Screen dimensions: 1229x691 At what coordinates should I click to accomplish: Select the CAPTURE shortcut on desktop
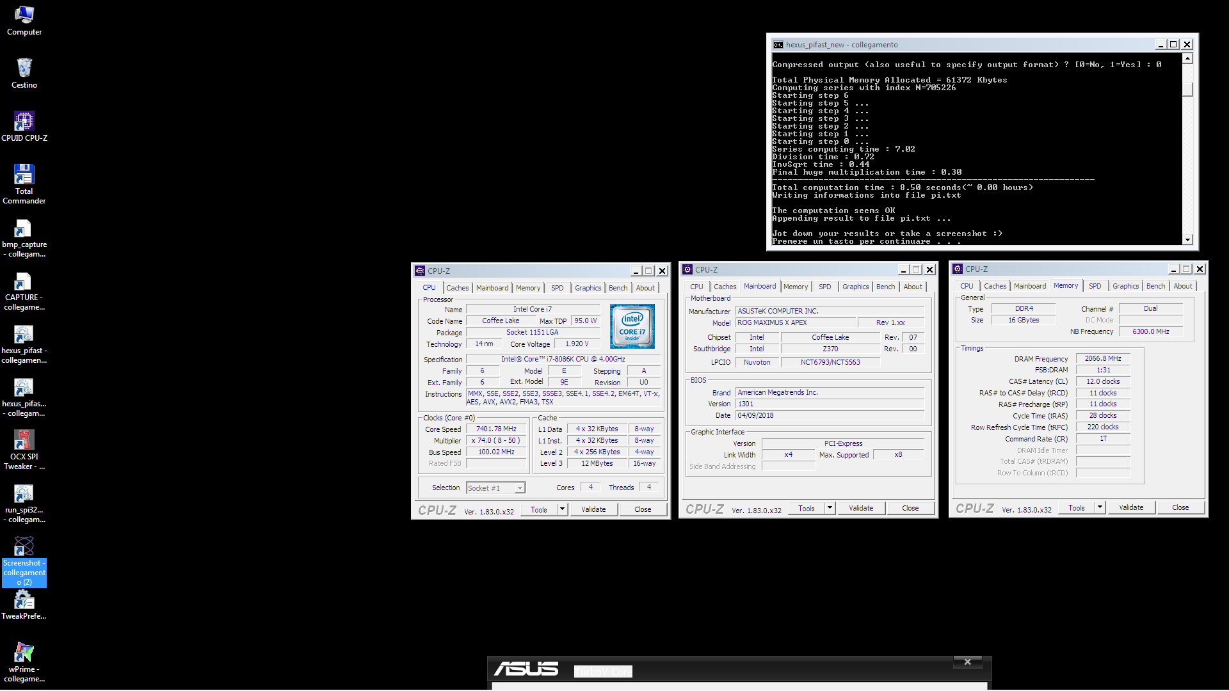coord(24,291)
